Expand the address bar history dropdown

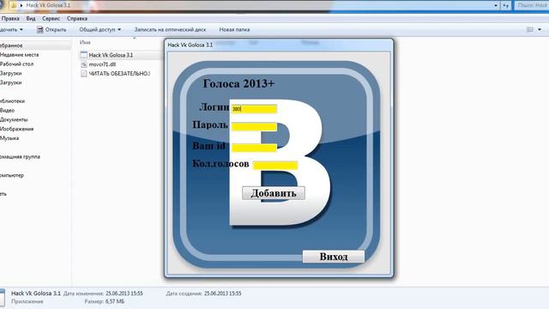[496, 6]
